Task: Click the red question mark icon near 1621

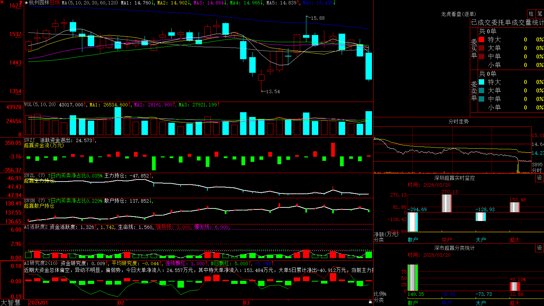Action: coord(21,3)
